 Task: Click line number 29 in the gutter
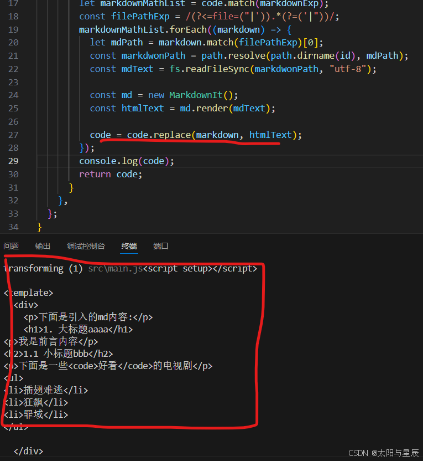13,161
